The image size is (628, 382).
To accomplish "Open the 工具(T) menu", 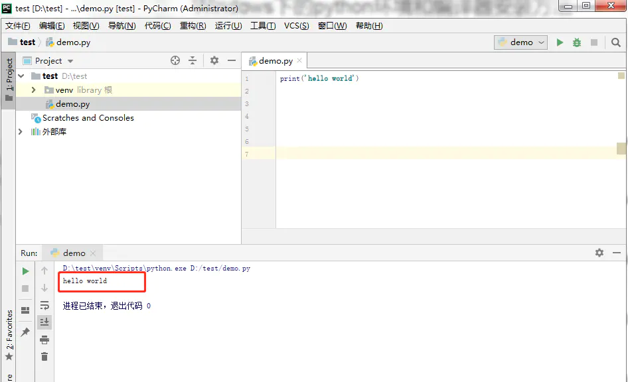I will click(263, 26).
